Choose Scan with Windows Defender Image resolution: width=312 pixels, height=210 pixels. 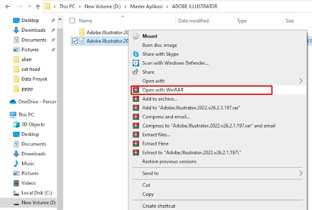pos(175,63)
